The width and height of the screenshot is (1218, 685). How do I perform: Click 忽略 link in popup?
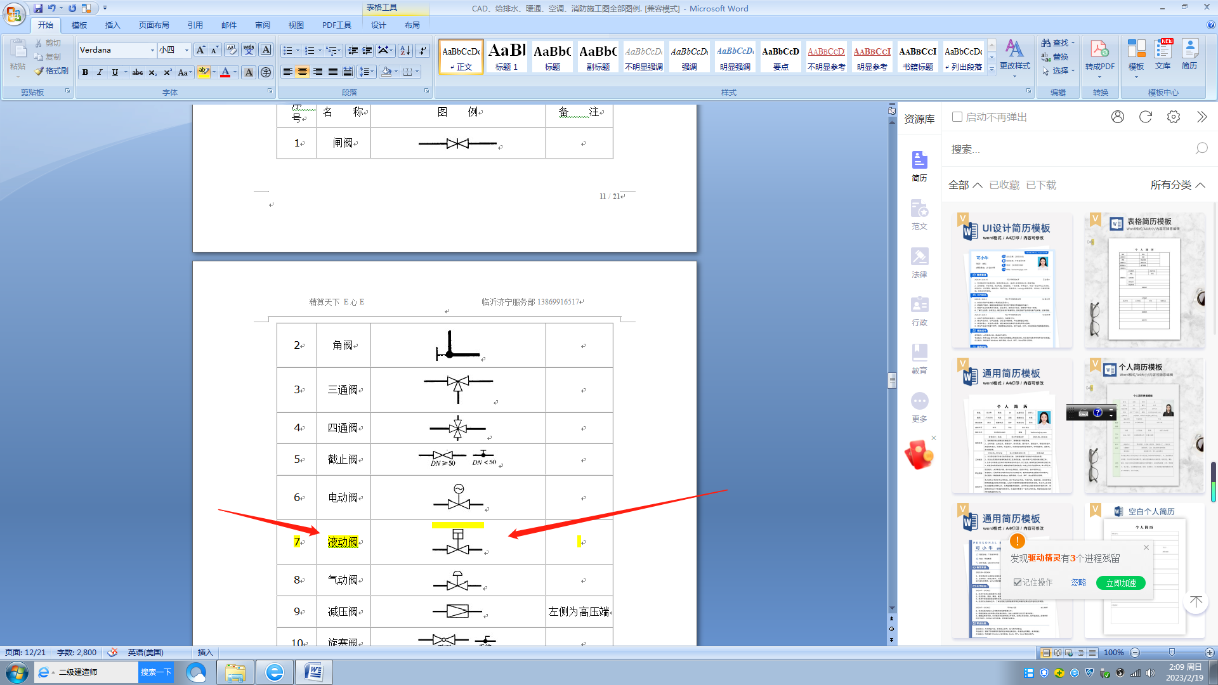click(x=1078, y=582)
